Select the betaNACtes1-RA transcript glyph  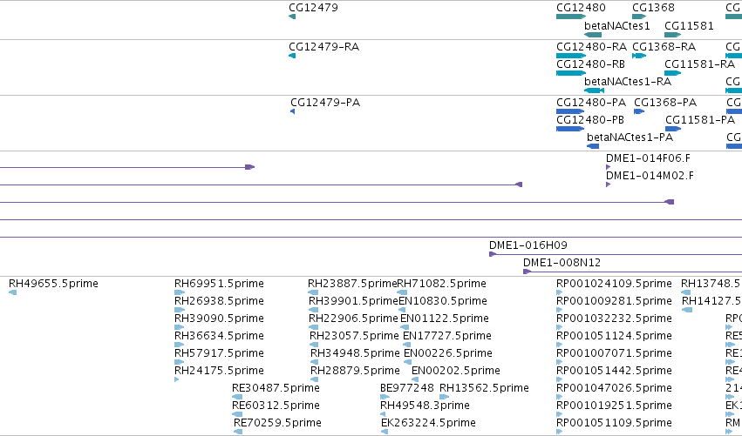[x=595, y=91]
